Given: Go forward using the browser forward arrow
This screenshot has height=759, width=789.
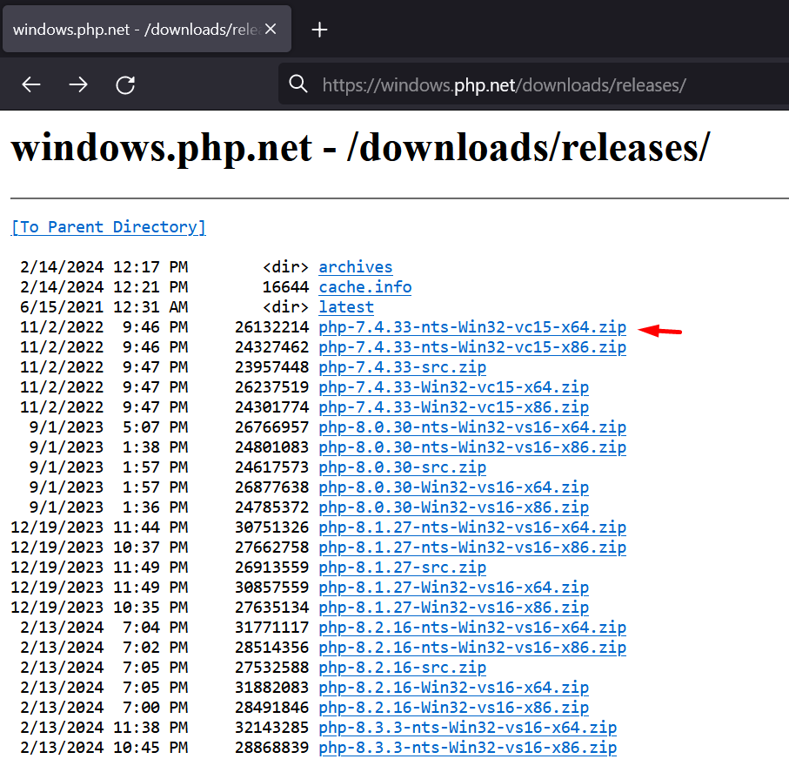Looking at the screenshot, I should [78, 84].
